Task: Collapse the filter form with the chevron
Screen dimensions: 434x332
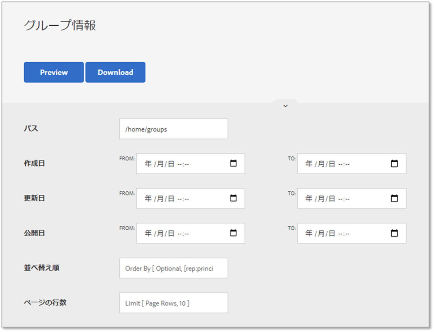Action: 285,105
